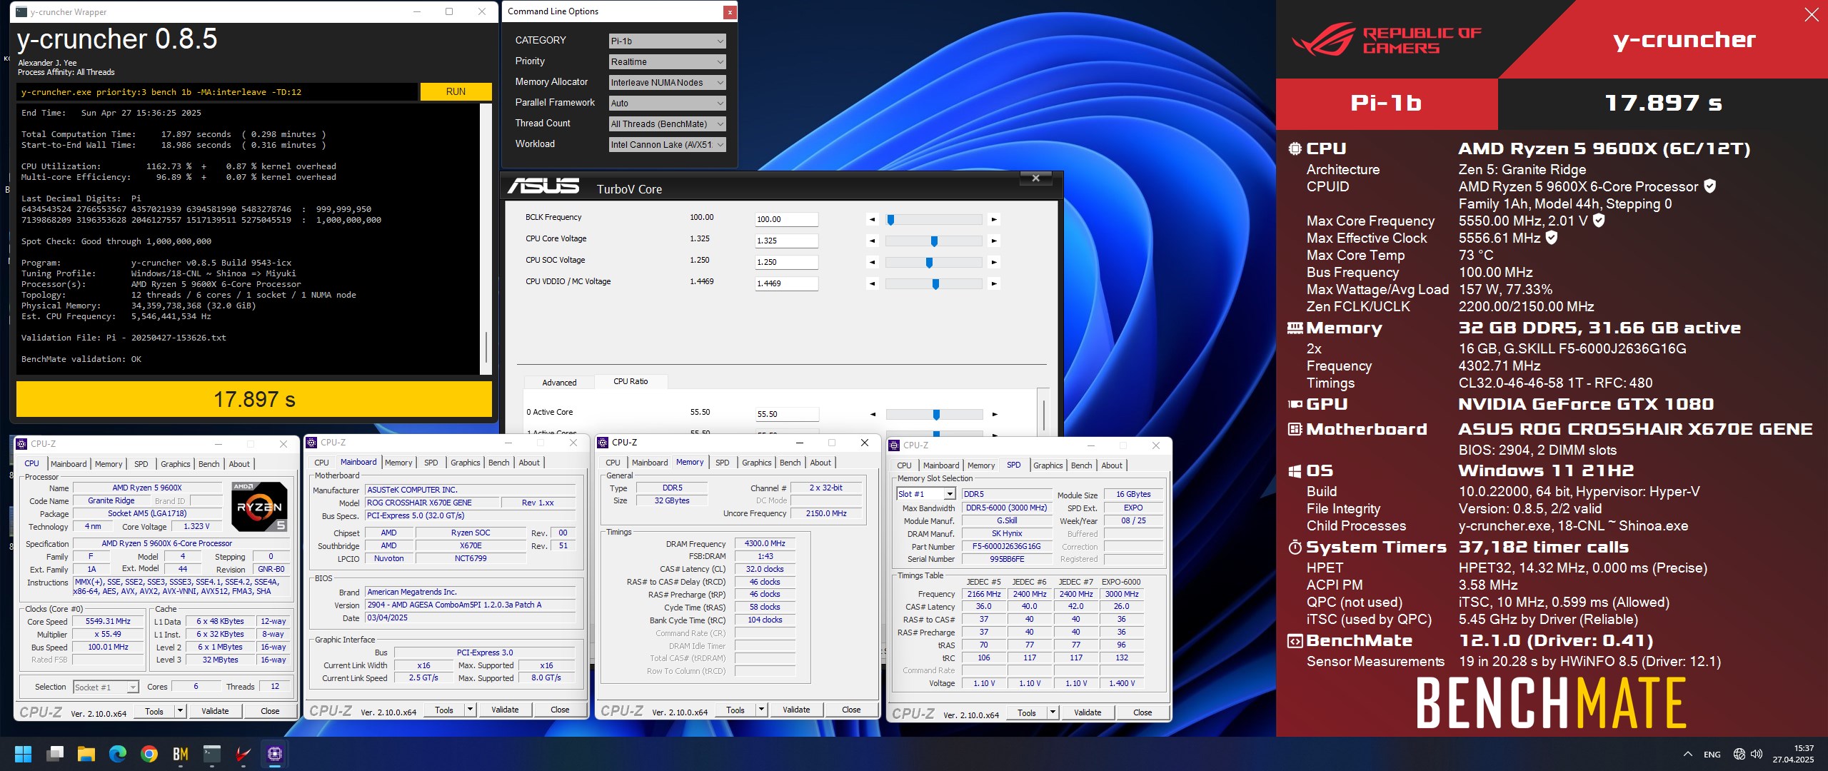Image resolution: width=1828 pixels, height=771 pixels.
Task: Click the CPU Core Voltage 1.325 input field
Action: [786, 241]
